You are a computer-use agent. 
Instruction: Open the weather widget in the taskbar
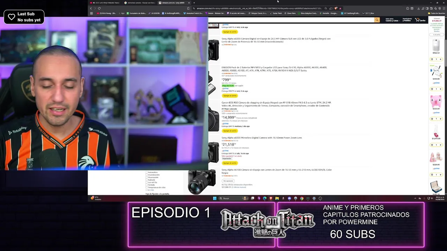pyautogui.click(x=96, y=198)
